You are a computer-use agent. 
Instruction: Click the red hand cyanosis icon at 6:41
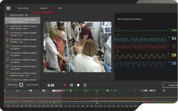click(x=7, y=33)
